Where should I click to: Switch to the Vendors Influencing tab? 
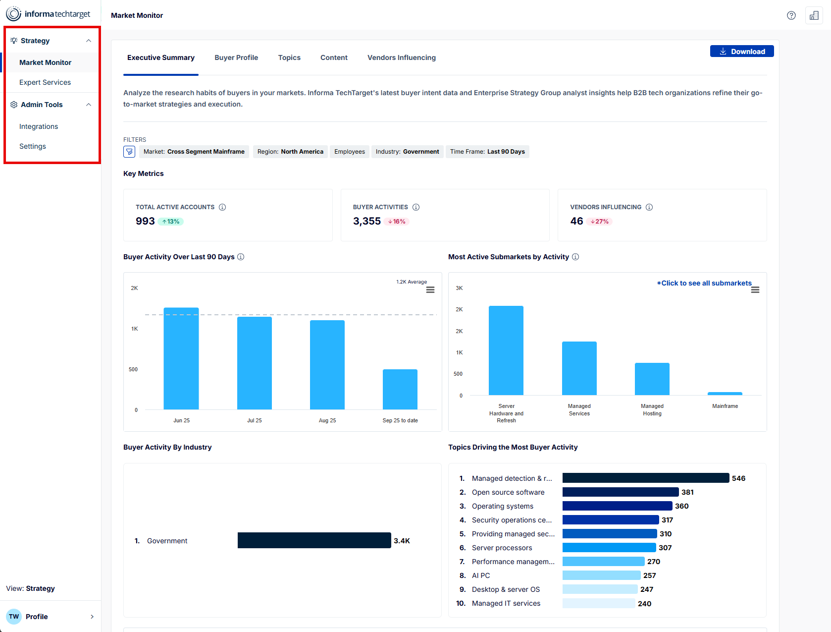(402, 57)
